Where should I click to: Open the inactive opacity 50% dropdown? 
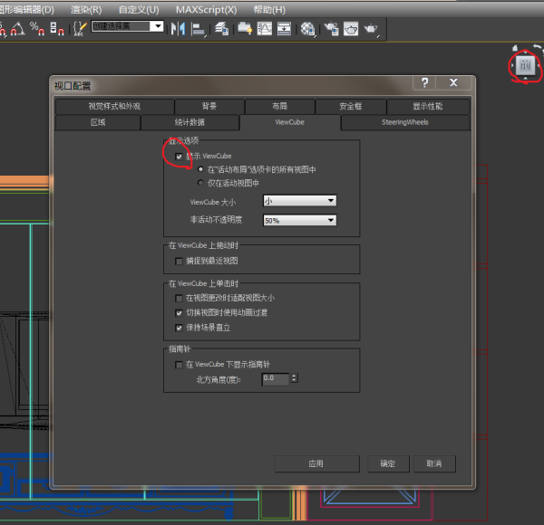coord(300,220)
